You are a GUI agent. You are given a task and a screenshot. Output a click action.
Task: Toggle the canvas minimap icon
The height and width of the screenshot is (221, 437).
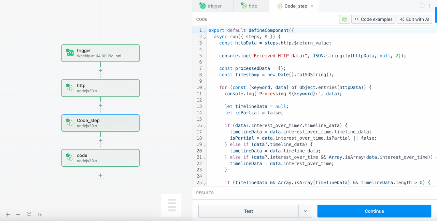tap(40, 215)
